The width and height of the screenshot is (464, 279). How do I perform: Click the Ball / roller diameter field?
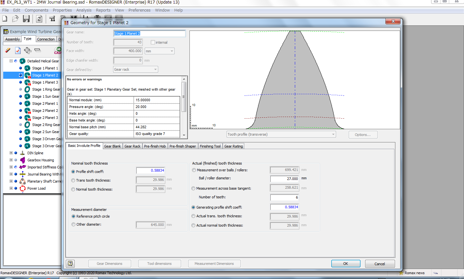coord(285,179)
